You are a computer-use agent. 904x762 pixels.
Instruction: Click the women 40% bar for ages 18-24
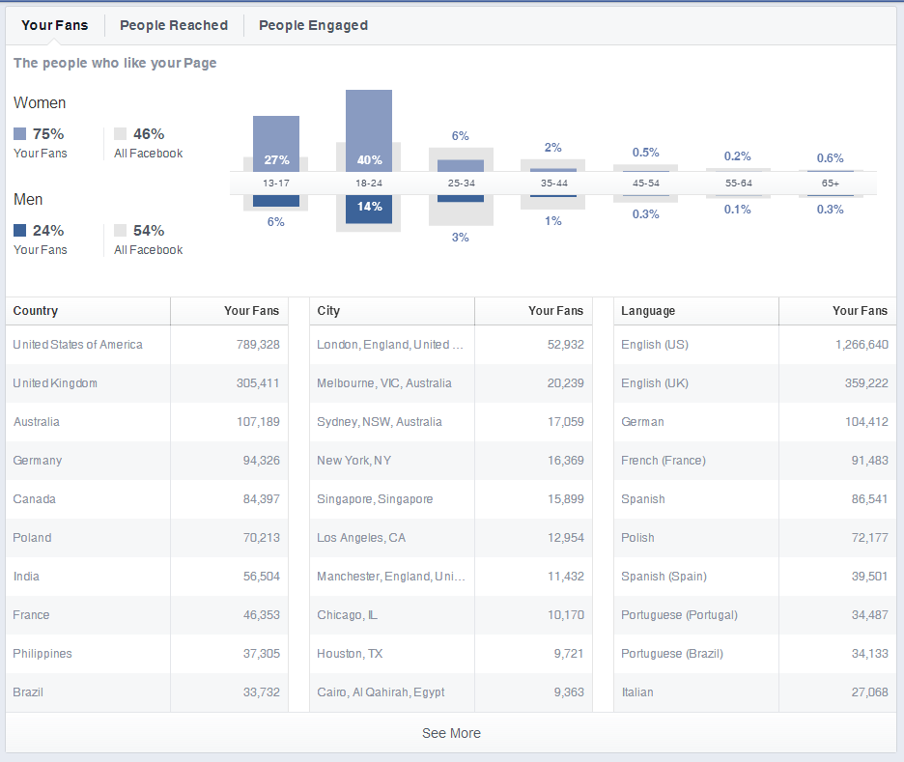369,130
